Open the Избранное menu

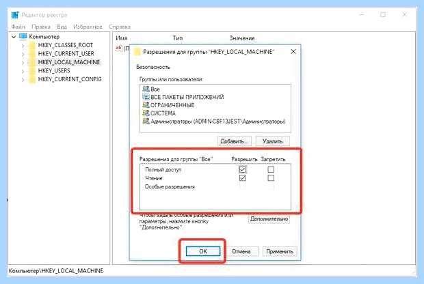(x=88, y=27)
